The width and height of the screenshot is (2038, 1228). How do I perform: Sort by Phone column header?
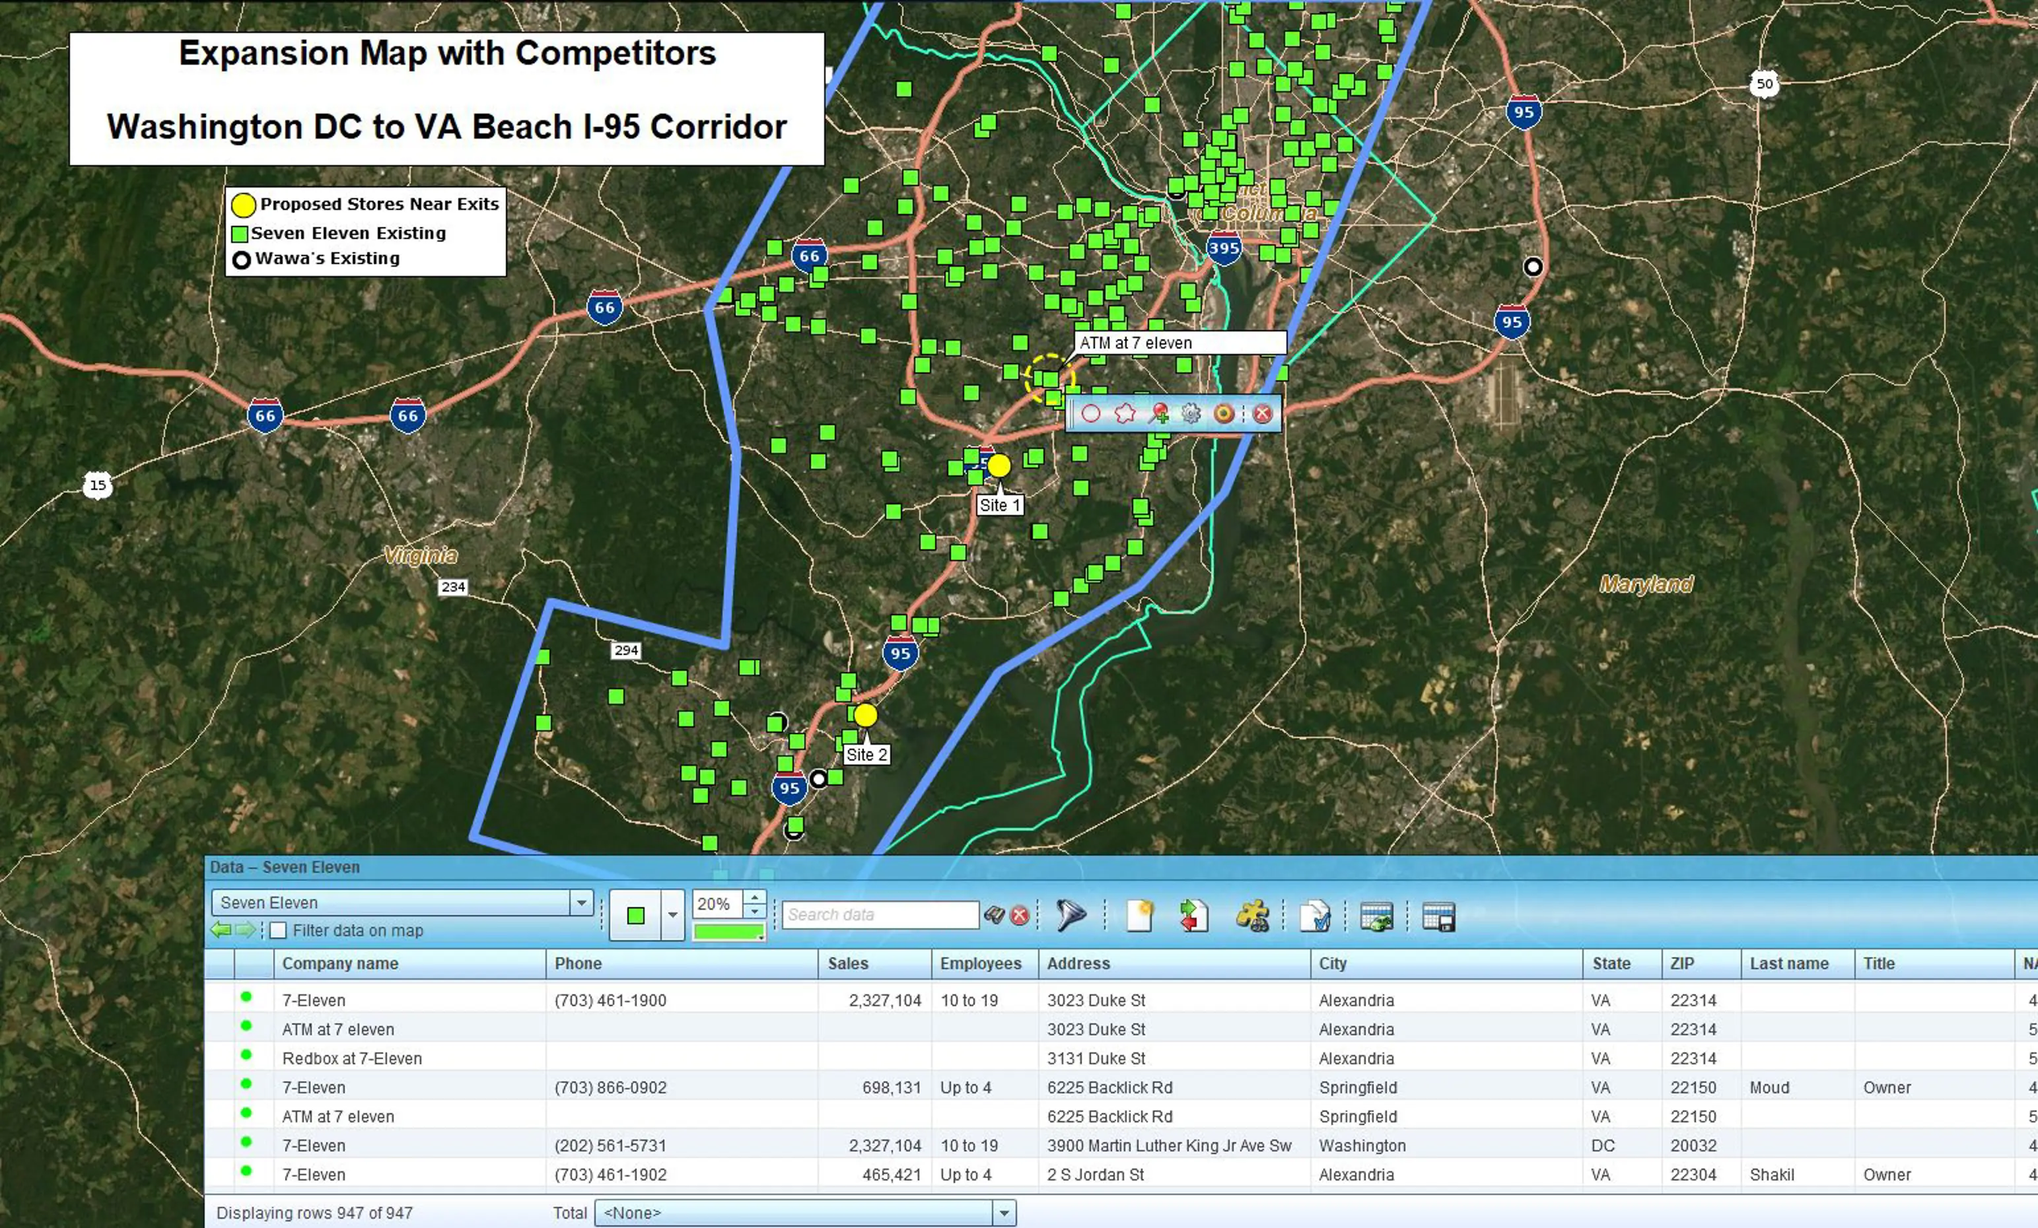click(x=682, y=963)
